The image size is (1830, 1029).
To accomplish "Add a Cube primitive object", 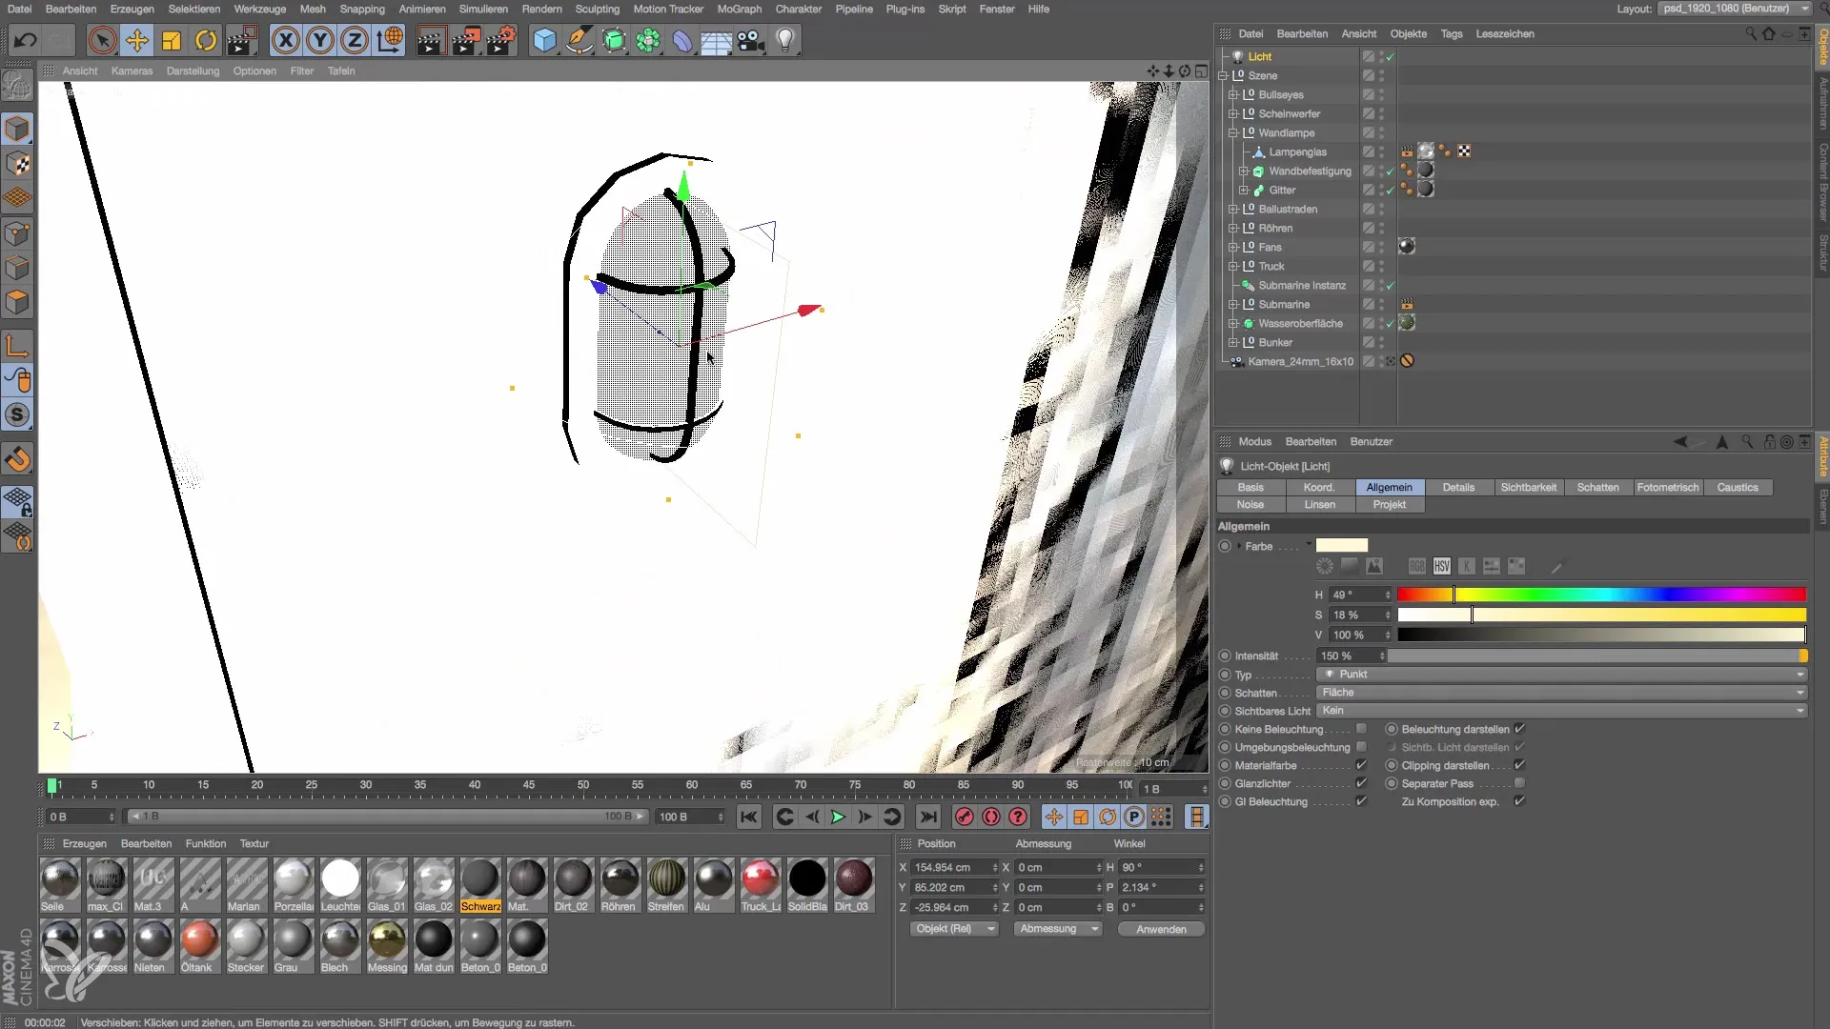I will [544, 40].
